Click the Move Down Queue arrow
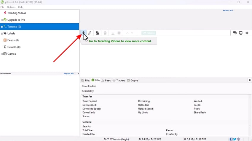The width and height of the screenshot is (252, 141). click(x=132, y=33)
